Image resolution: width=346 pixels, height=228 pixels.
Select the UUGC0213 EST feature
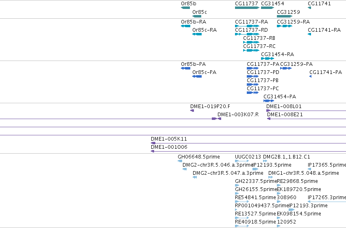[242, 161]
